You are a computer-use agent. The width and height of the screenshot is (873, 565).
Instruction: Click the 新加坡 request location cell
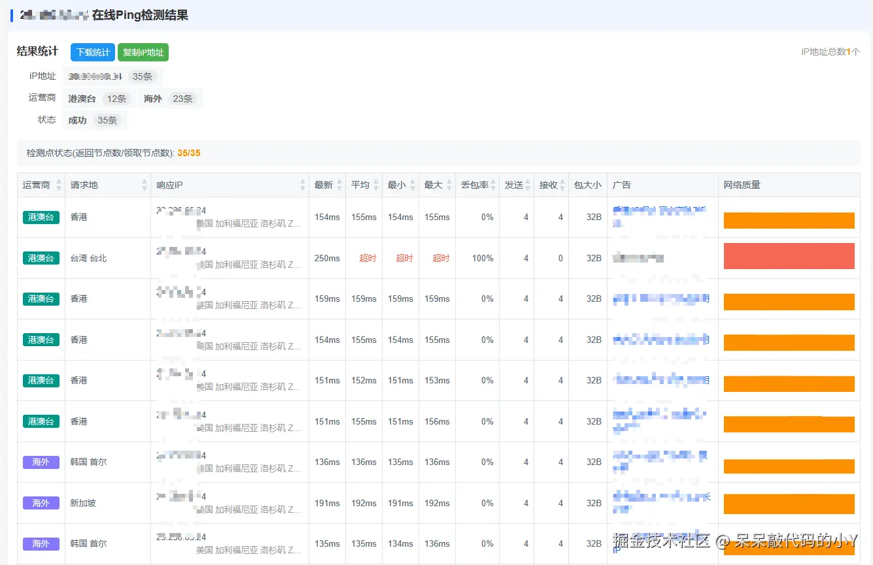(x=83, y=503)
